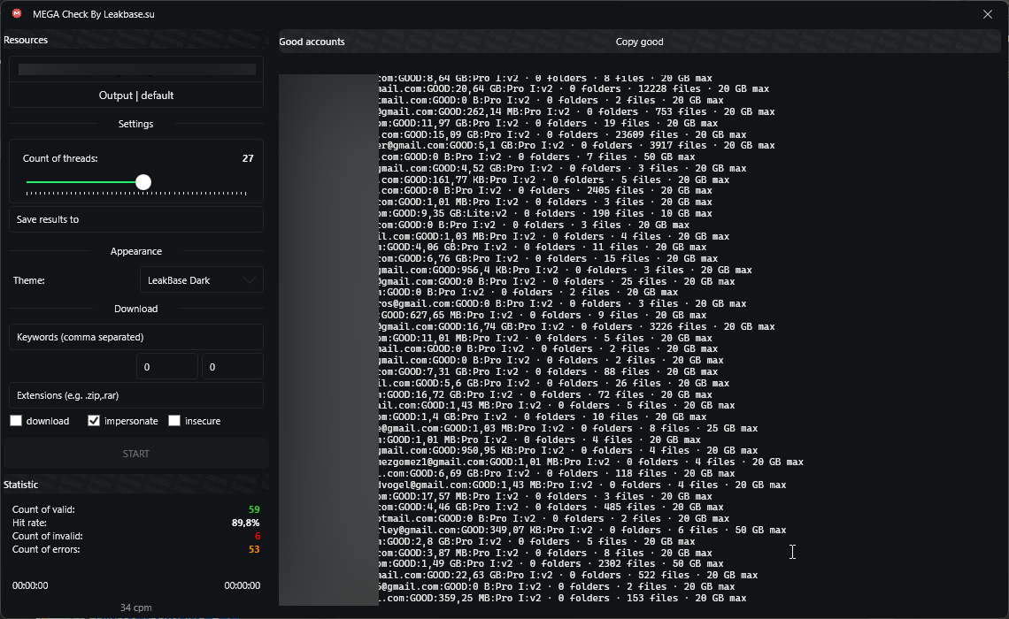1009x619 pixels.
Task: Click the Extensions (e.g. .zip,.rar) field
Action: (136, 396)
